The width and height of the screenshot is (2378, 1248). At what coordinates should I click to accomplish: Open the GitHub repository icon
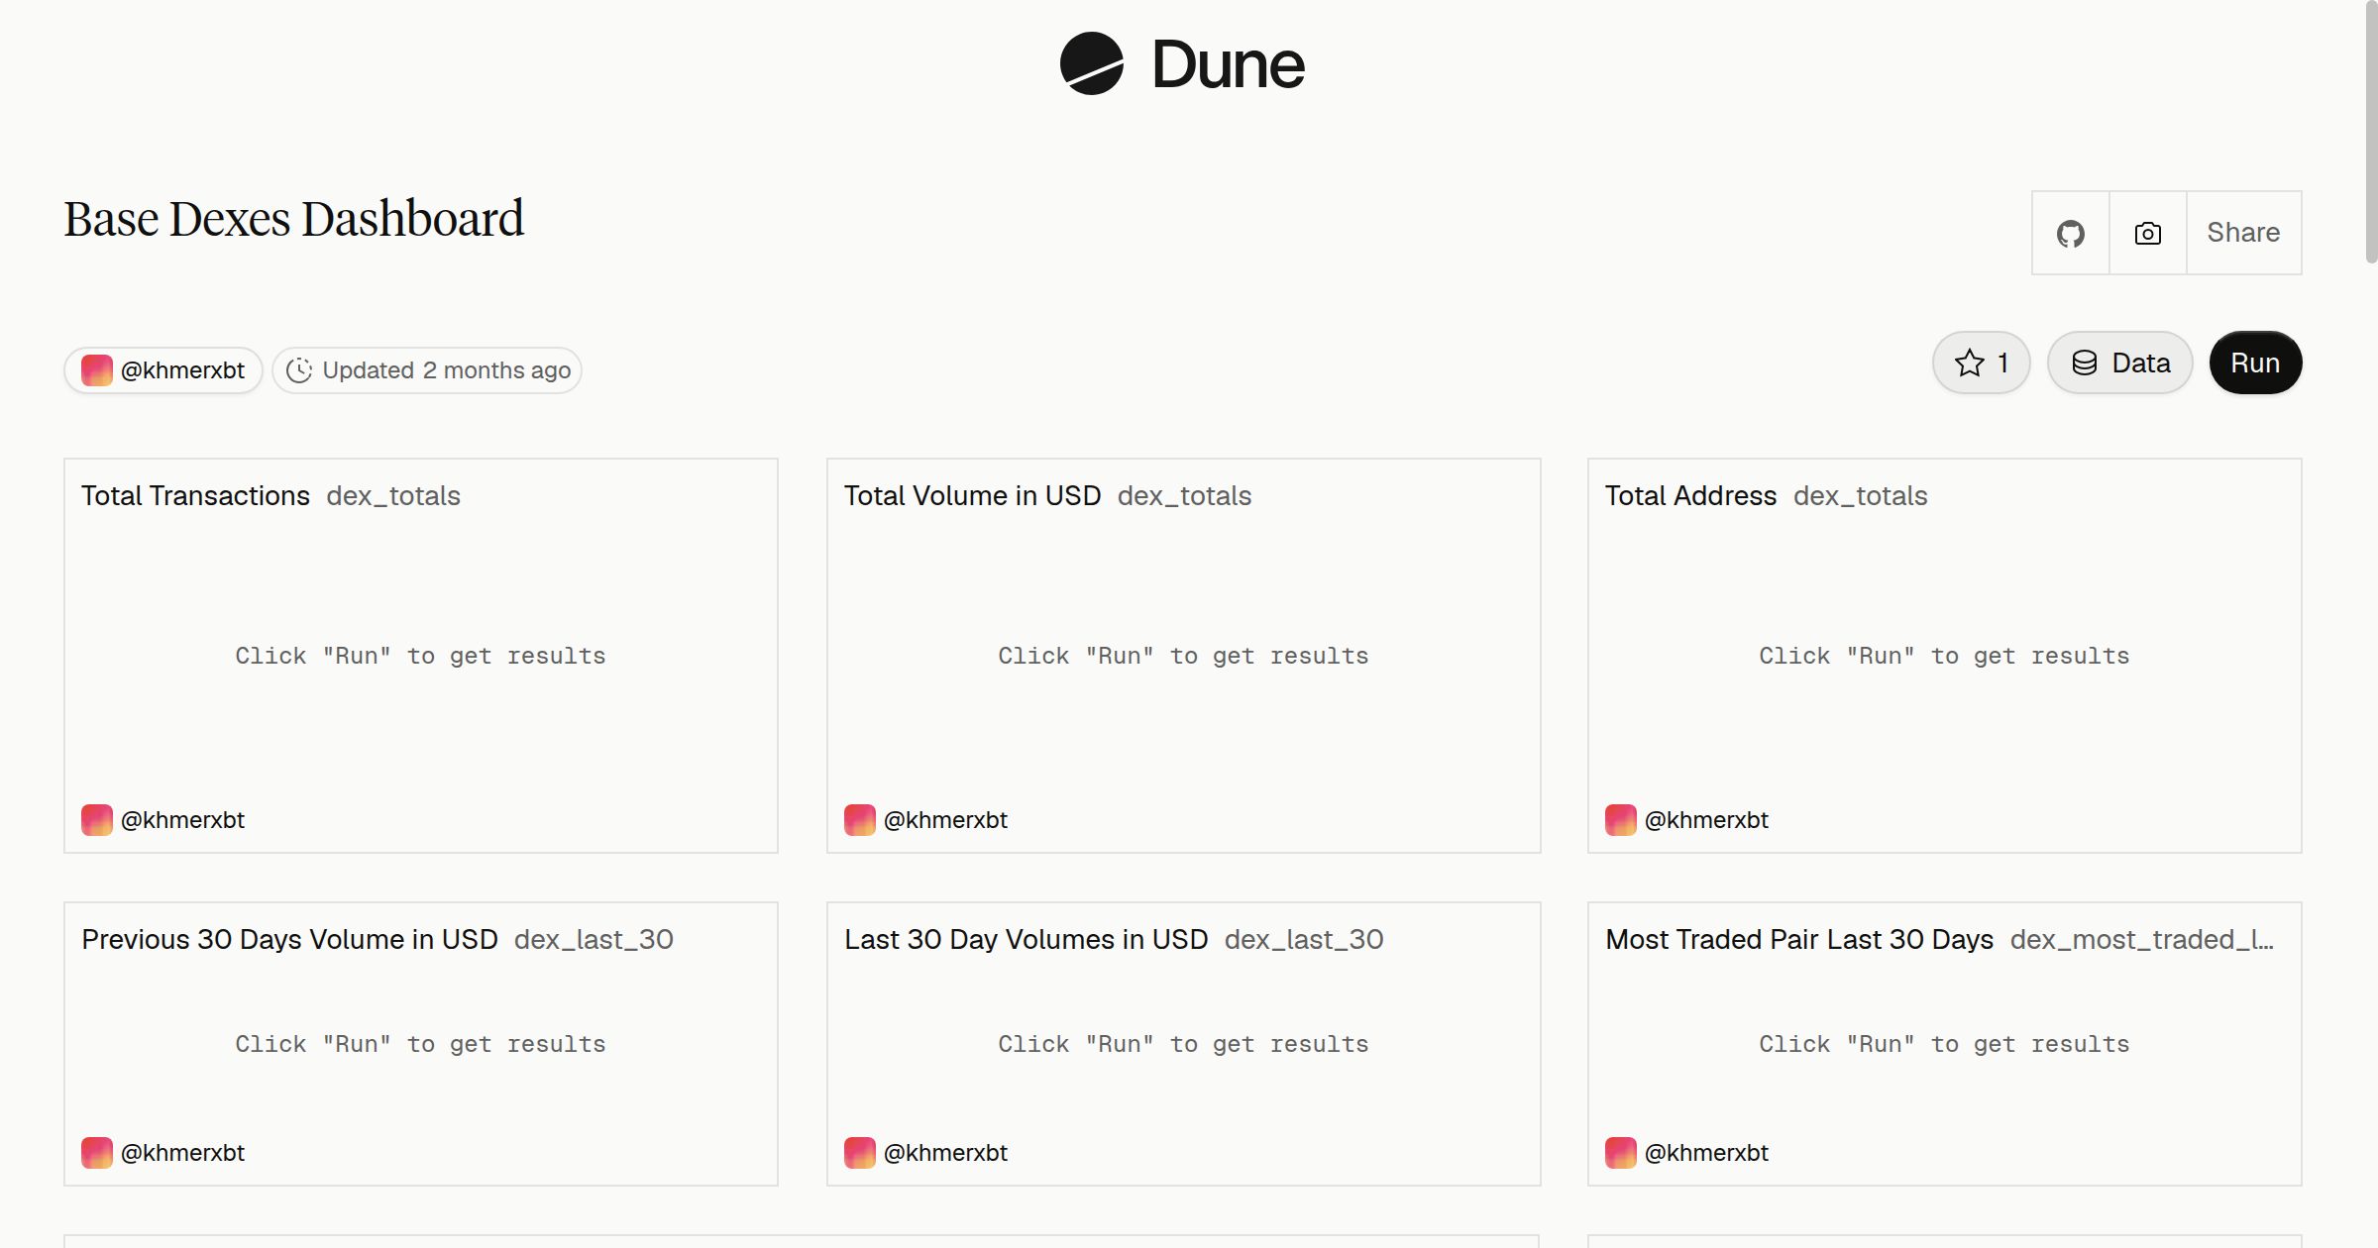point(2070,233)
